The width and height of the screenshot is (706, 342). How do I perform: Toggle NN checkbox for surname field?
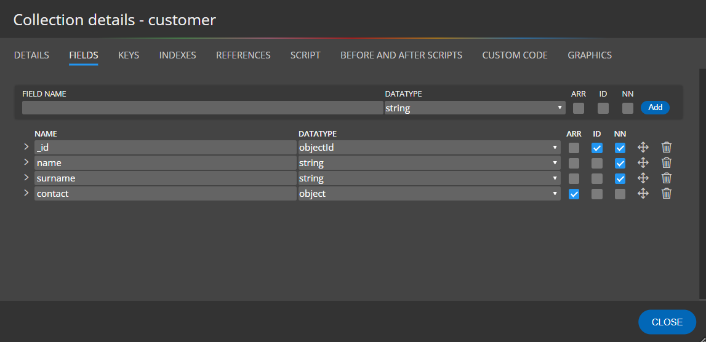click(620, 178)
